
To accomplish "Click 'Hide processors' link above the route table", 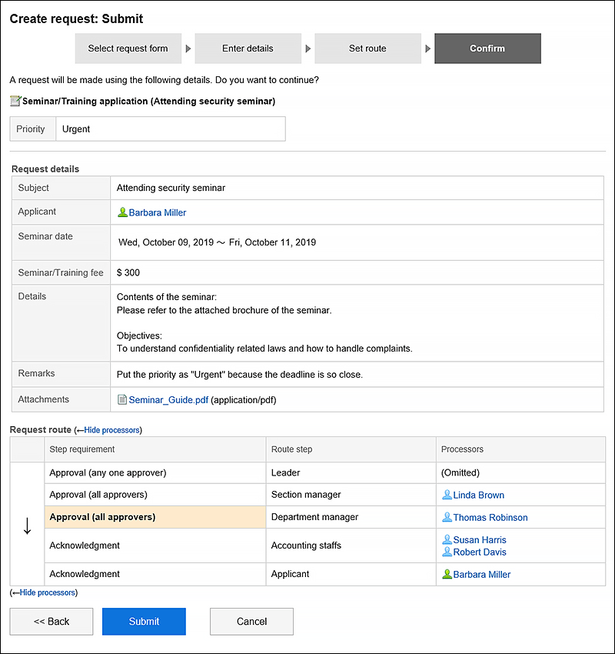I will [111, 430].
